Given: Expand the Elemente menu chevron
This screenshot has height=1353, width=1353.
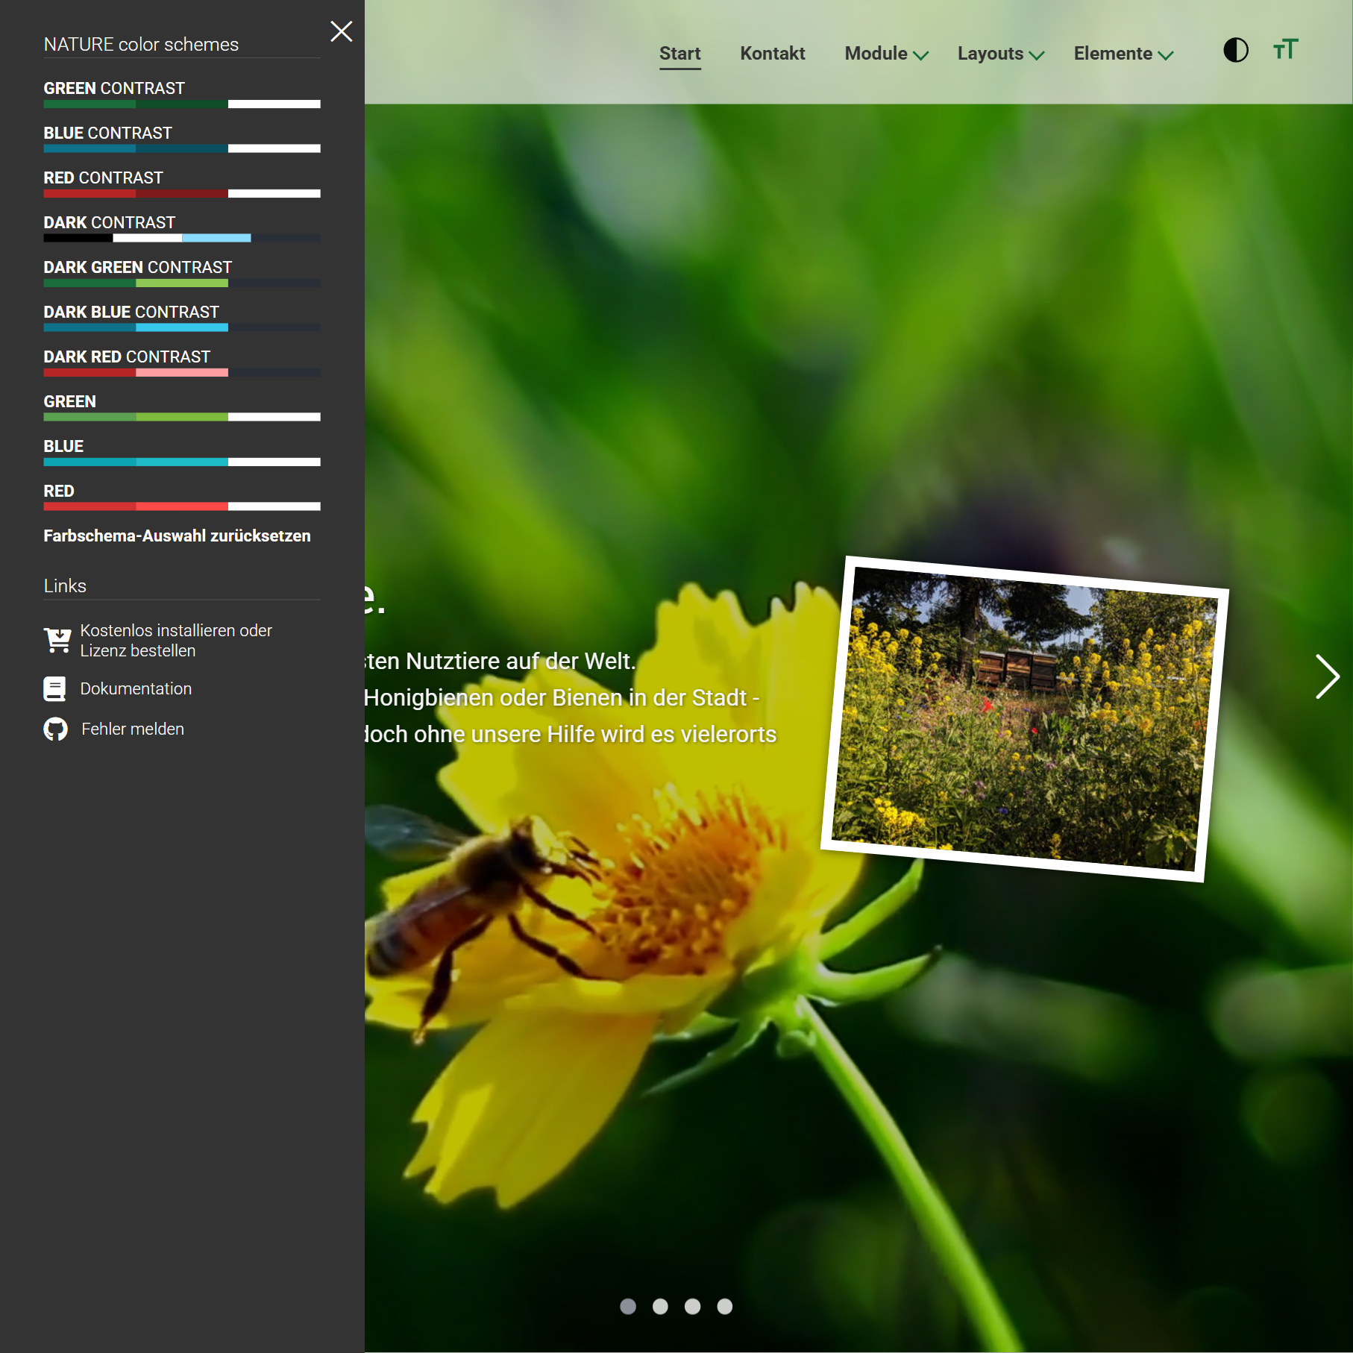Looking at the screenshot, I should 1166,55.
